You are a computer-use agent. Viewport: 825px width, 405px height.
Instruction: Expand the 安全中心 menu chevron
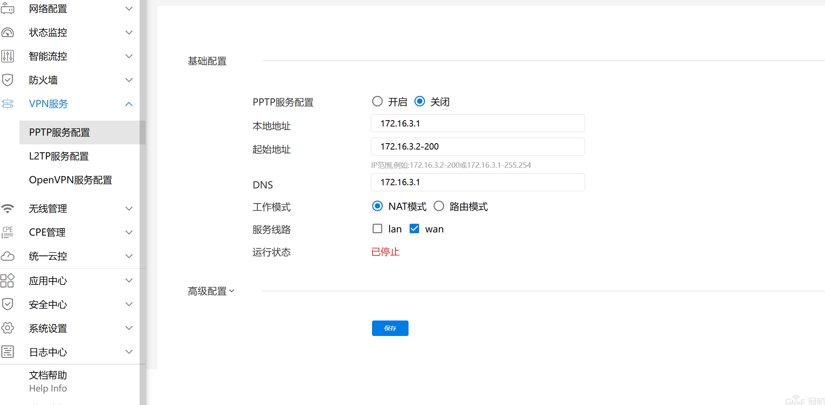coord(129,304)
